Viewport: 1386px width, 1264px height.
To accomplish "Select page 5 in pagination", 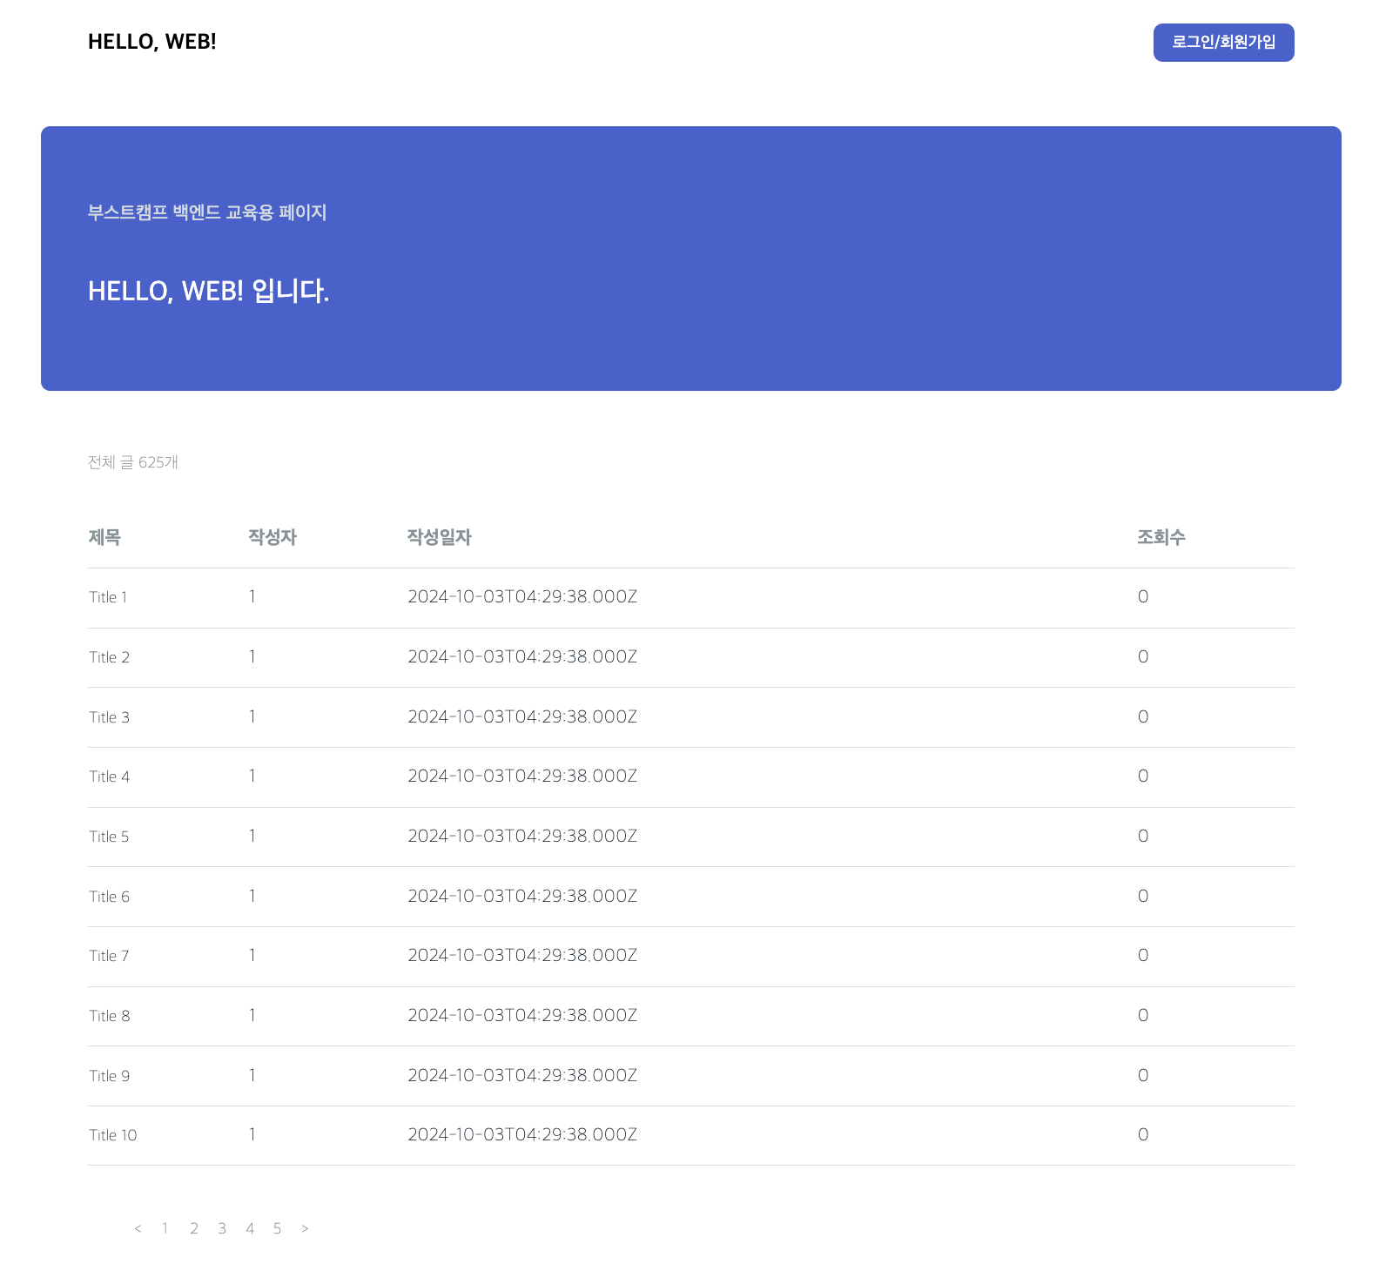I will click(278, 1228).
